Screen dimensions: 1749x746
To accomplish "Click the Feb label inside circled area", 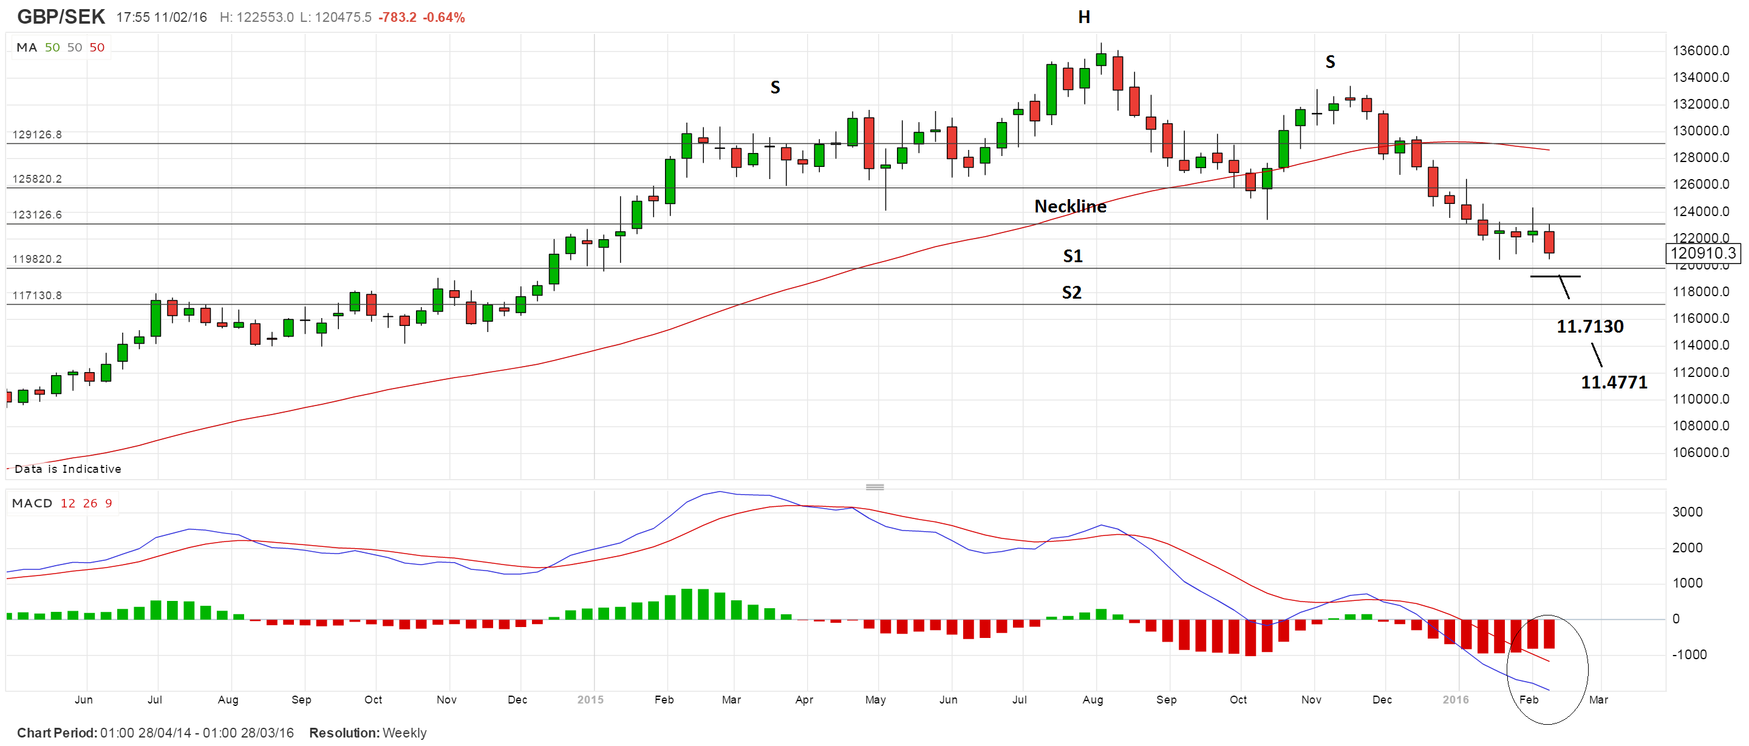I will pos(1529,699).
